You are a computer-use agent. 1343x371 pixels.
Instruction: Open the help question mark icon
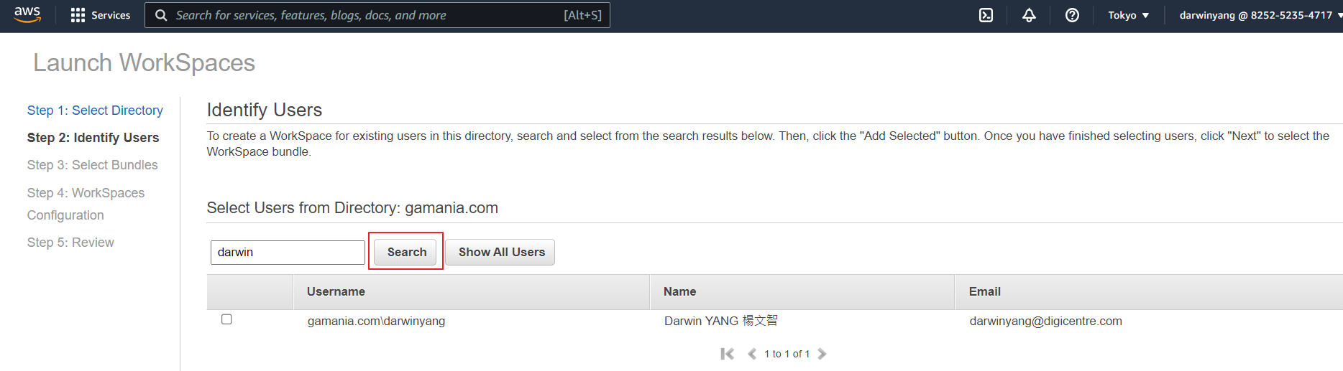(x=1072, y=15)
